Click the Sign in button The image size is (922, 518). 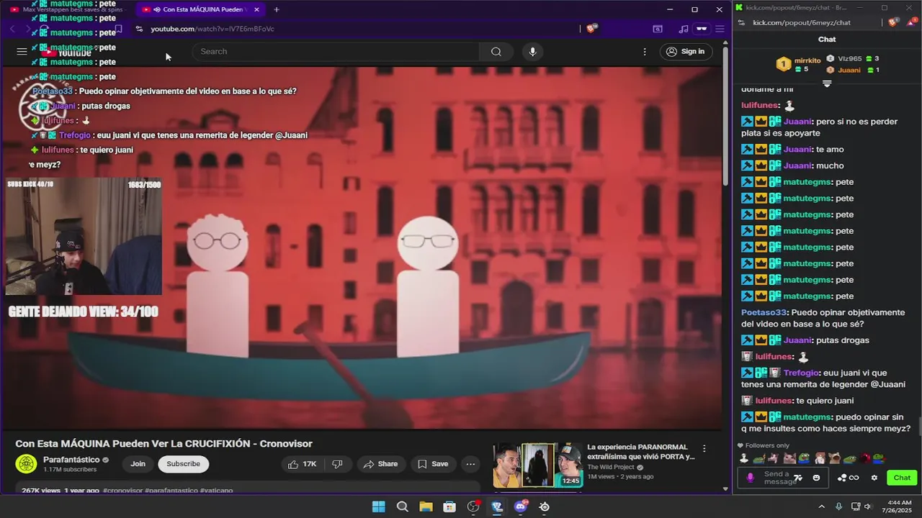coord(686,51)
